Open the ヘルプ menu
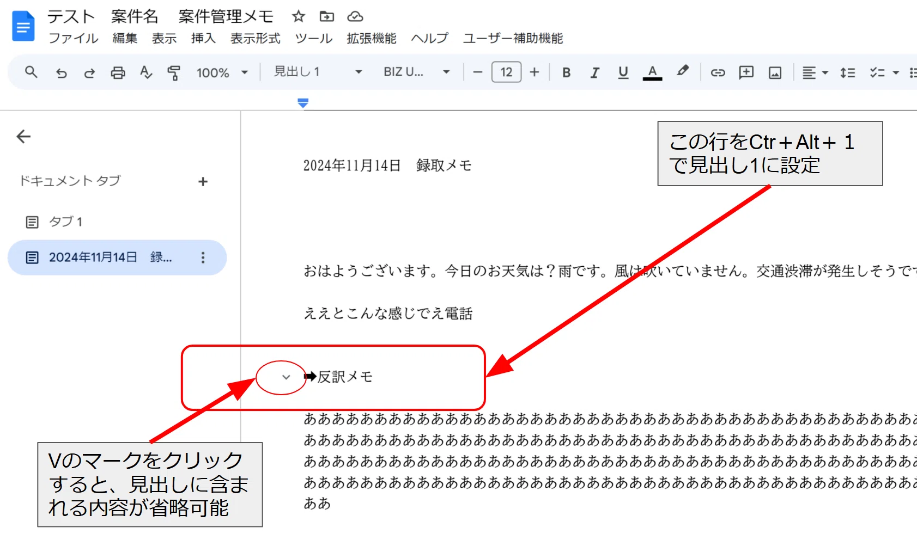 coord(429,38)
